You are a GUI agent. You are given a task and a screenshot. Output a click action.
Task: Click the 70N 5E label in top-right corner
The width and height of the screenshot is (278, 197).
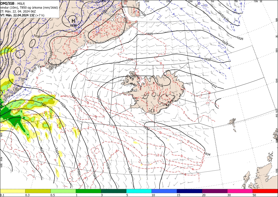(258, 1)
